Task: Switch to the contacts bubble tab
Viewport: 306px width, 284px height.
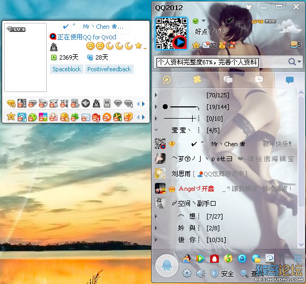Action: (290, 80)
